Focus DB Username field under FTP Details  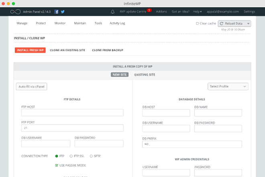pyautogui.click(x=46, y=144)
